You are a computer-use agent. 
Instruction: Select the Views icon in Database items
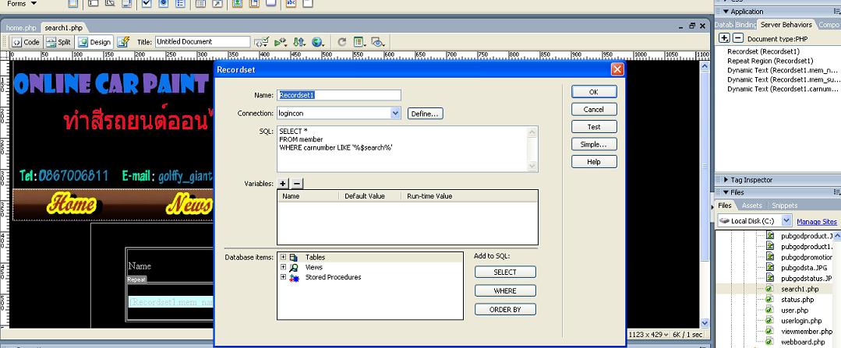[294, 267]
